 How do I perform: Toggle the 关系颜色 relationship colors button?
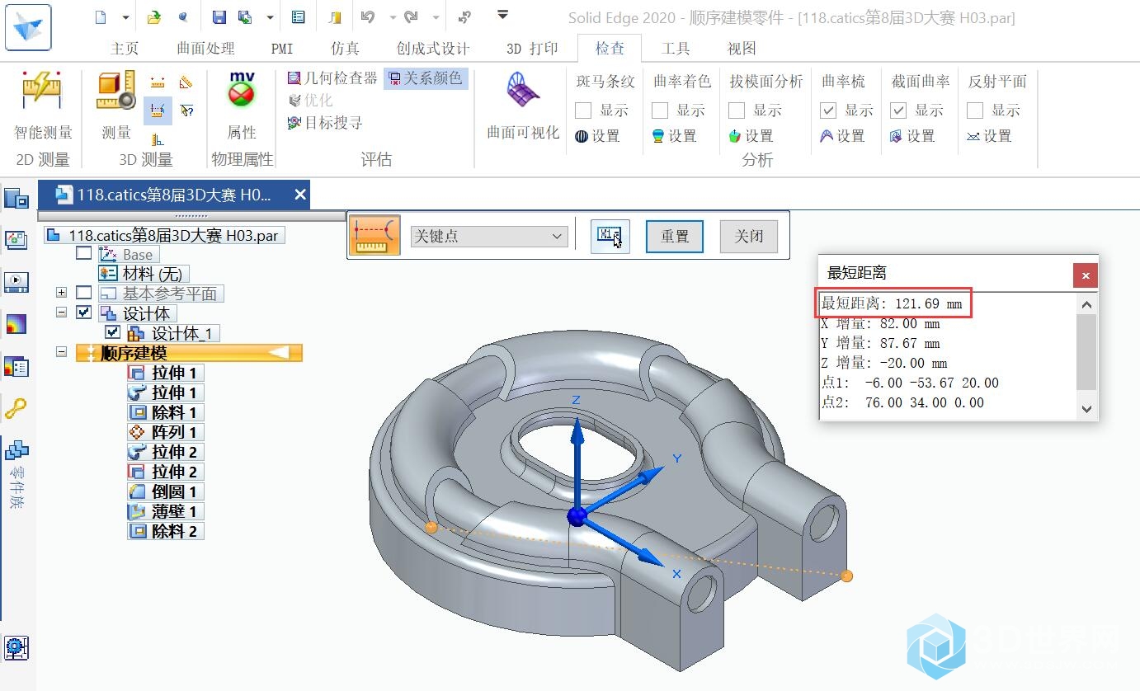click(x=426, y=78)
